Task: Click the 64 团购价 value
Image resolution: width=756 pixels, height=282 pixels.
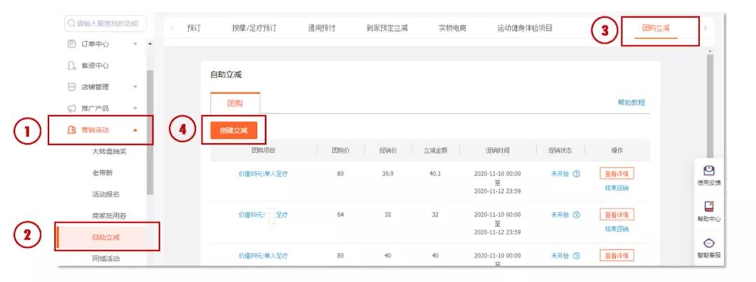Action: [x=340, y=215]
